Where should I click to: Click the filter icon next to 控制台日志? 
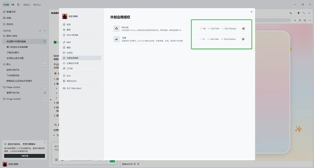(138, 164)
